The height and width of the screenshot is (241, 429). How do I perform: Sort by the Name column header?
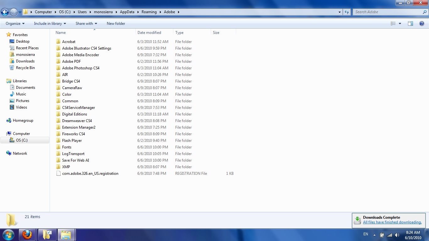click(95, 33)
